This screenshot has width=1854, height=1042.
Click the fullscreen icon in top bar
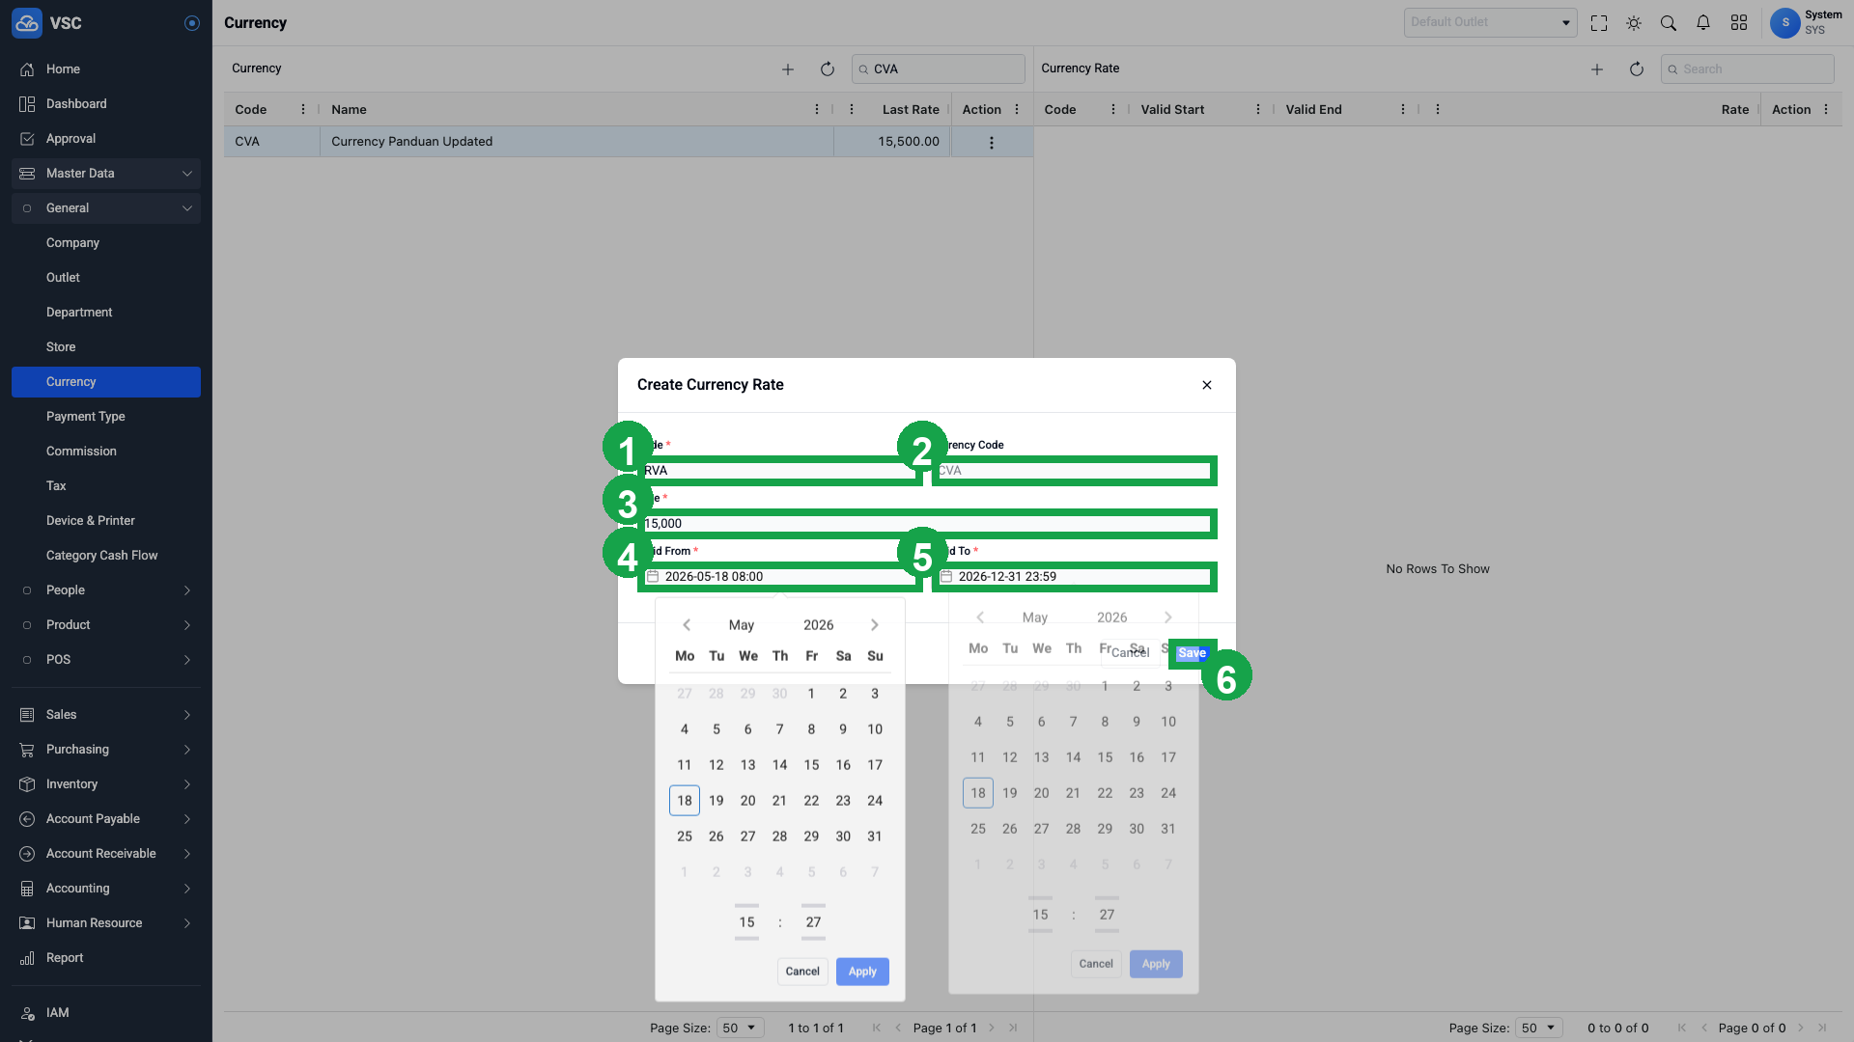tap(1599, 23)
